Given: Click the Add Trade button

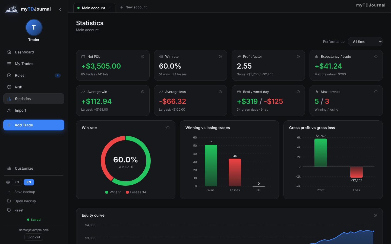Looking at the screenshot, I should [x=34, y=125].
